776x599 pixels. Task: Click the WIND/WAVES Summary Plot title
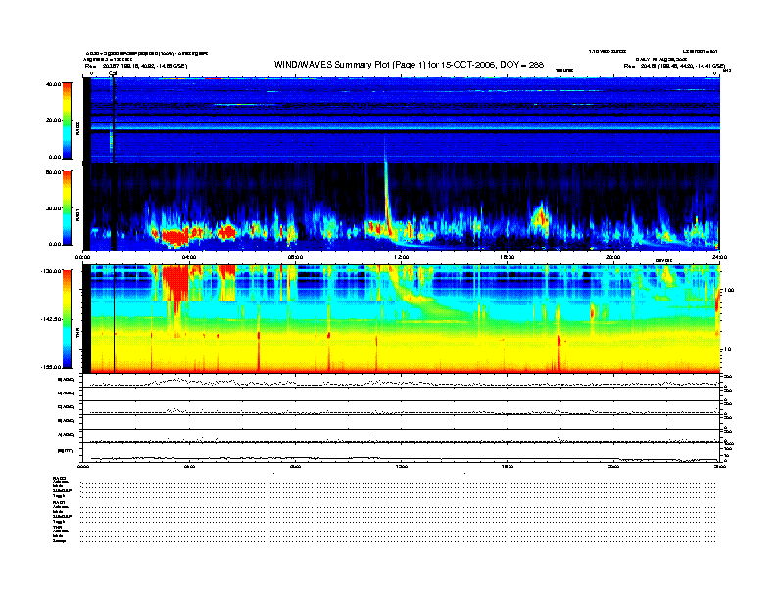409,65
